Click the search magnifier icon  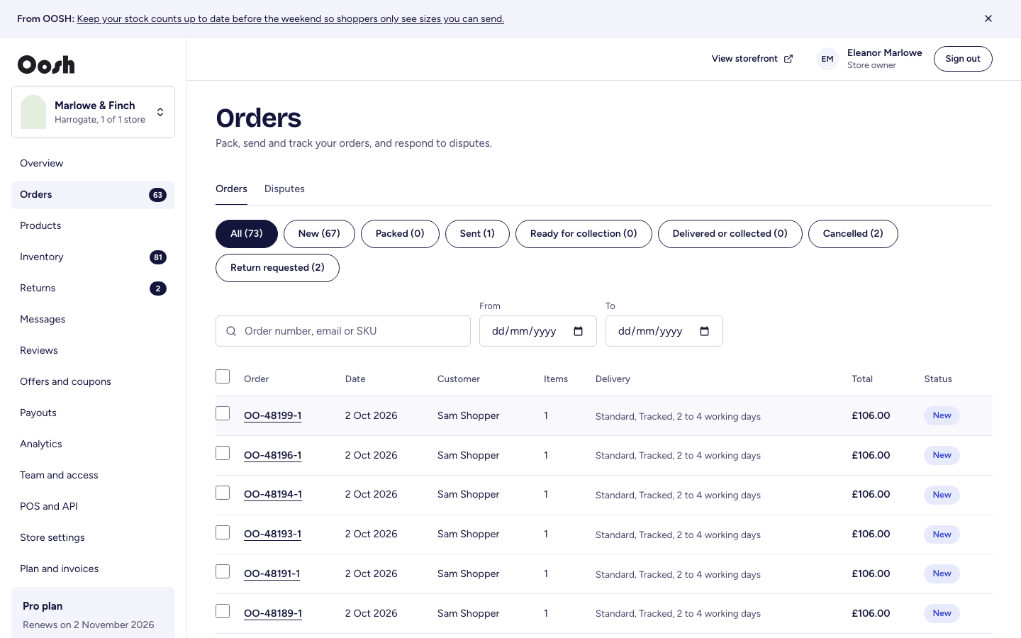(231, 331)
